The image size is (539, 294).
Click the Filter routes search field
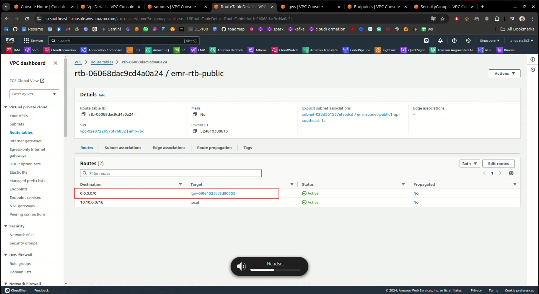[171, 173]
